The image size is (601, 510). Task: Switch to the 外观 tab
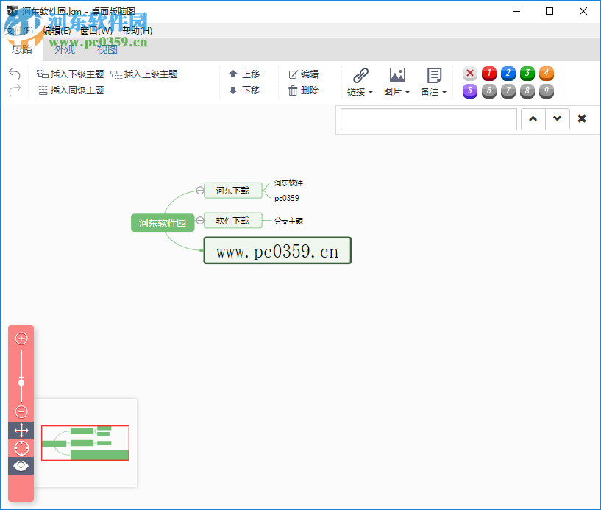tap(65, 49)
